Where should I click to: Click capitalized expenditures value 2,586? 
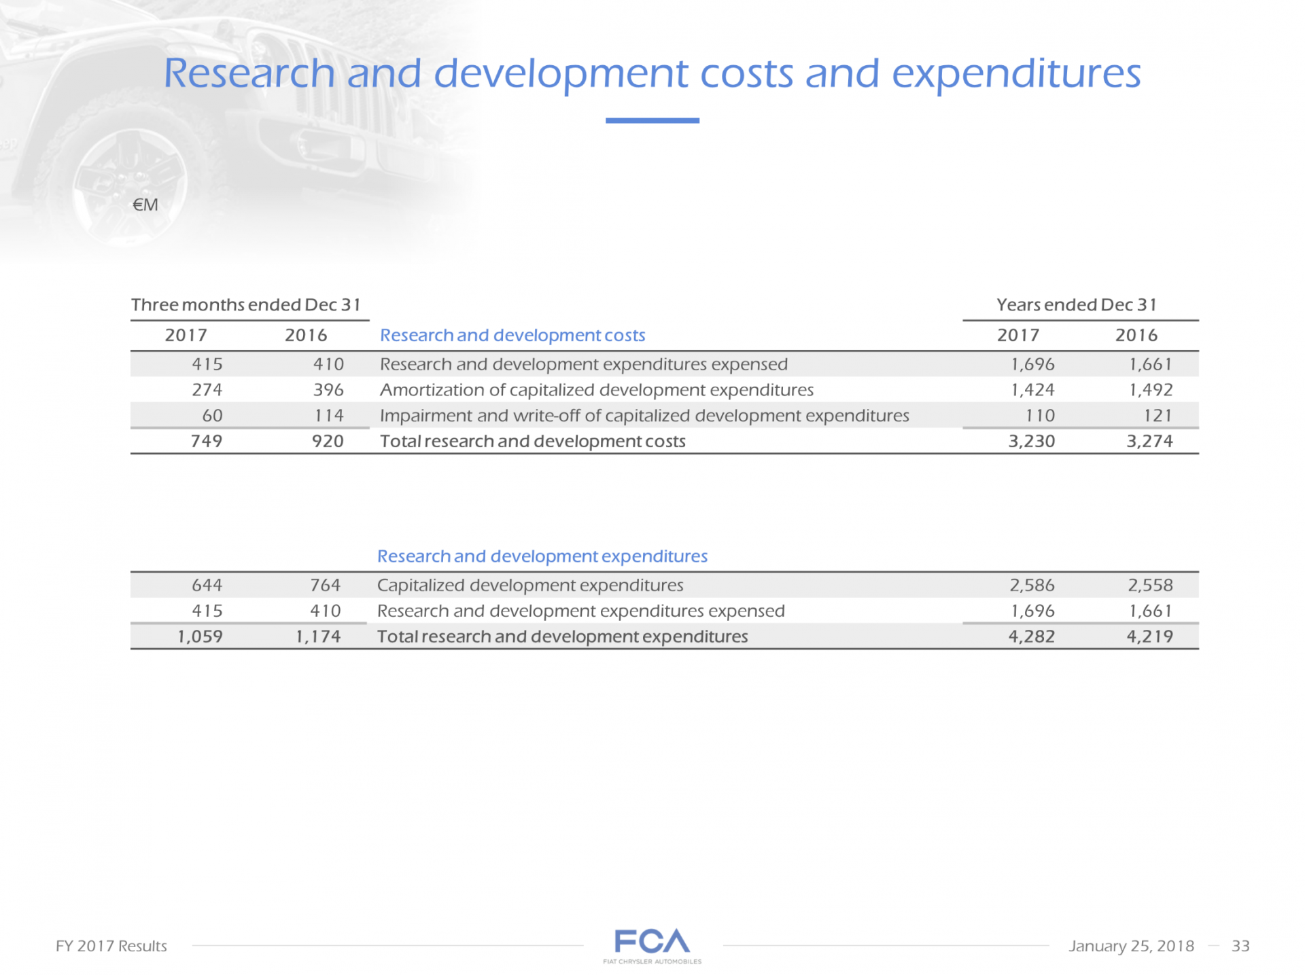1032,585
